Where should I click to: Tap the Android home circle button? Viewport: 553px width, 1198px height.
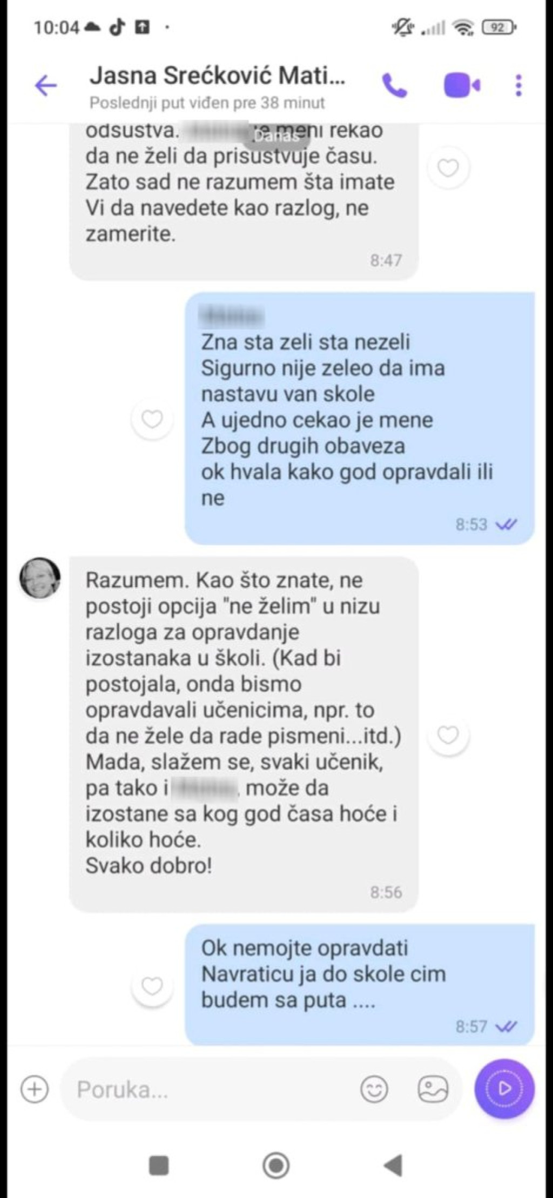tap(276, 1166)
